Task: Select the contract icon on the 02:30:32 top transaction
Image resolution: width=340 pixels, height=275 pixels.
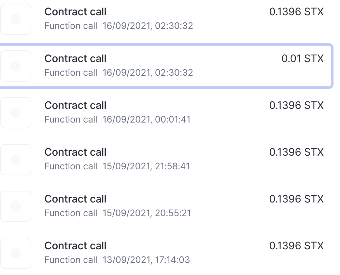Action: pyautogui.click(x=16, y=19)
